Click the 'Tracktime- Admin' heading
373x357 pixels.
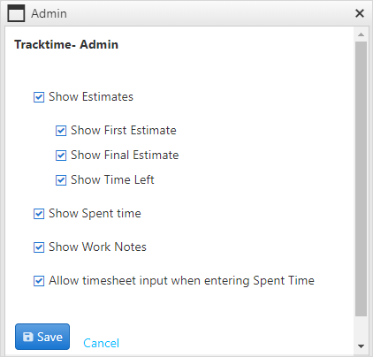(x=66, y=44)
